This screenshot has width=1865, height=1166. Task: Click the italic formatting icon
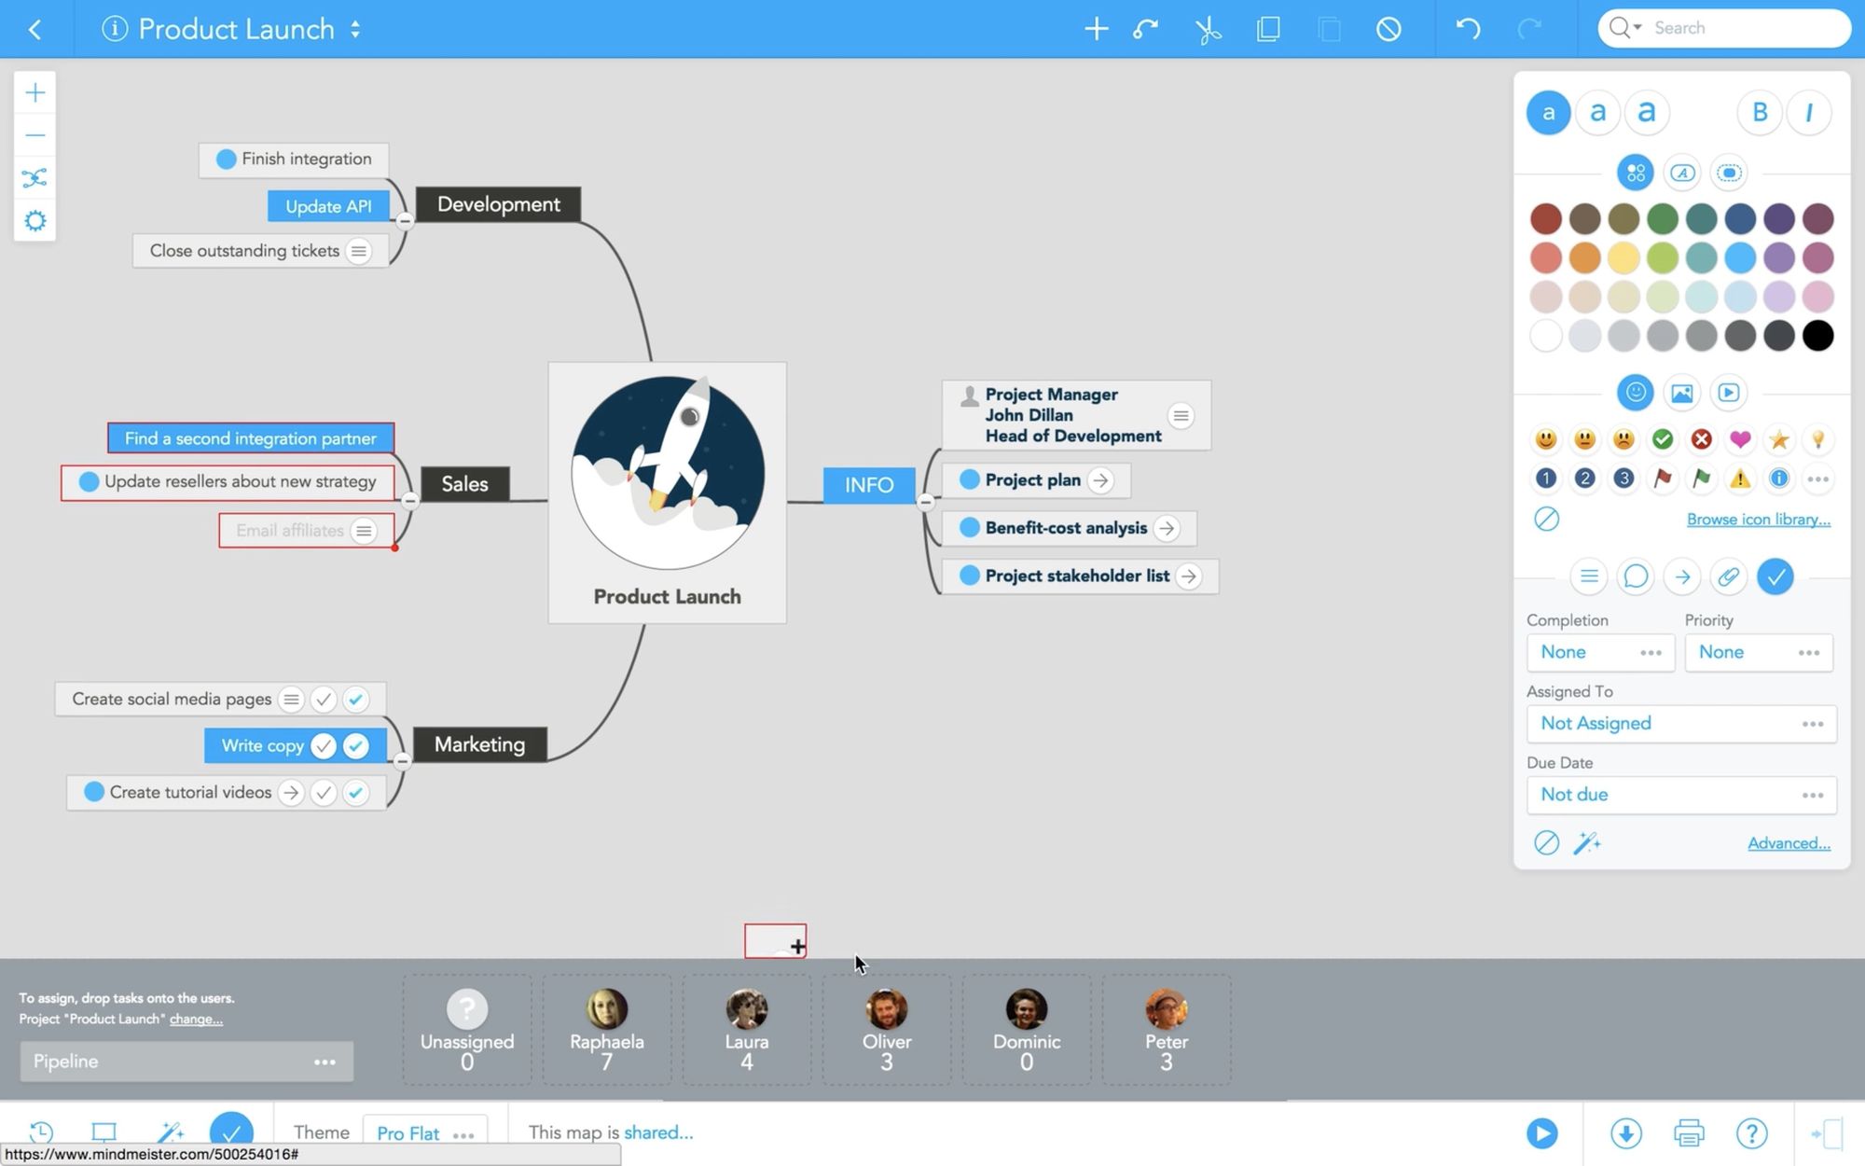1810,112
